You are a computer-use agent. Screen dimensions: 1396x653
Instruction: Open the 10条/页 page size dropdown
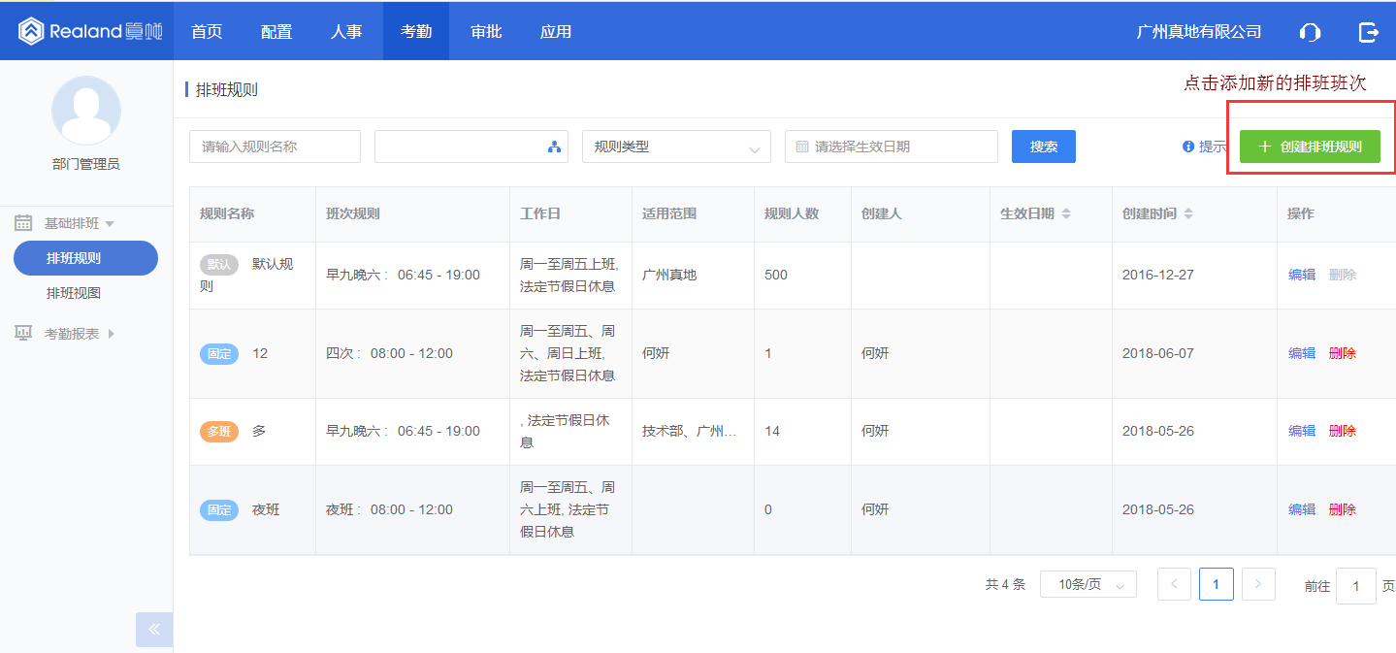(1088, 584)
